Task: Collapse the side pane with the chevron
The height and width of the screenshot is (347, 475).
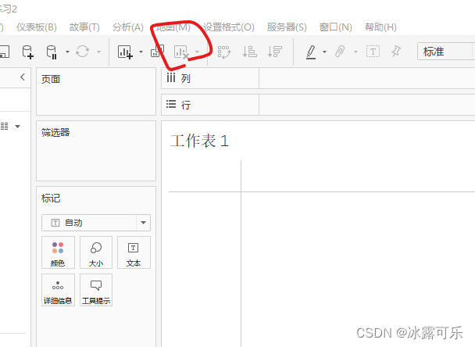Action: click(x=23, y=77)
